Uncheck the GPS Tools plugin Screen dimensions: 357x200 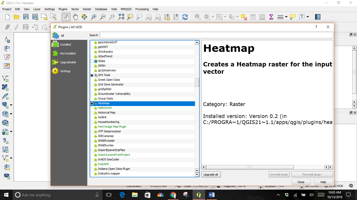92,75
